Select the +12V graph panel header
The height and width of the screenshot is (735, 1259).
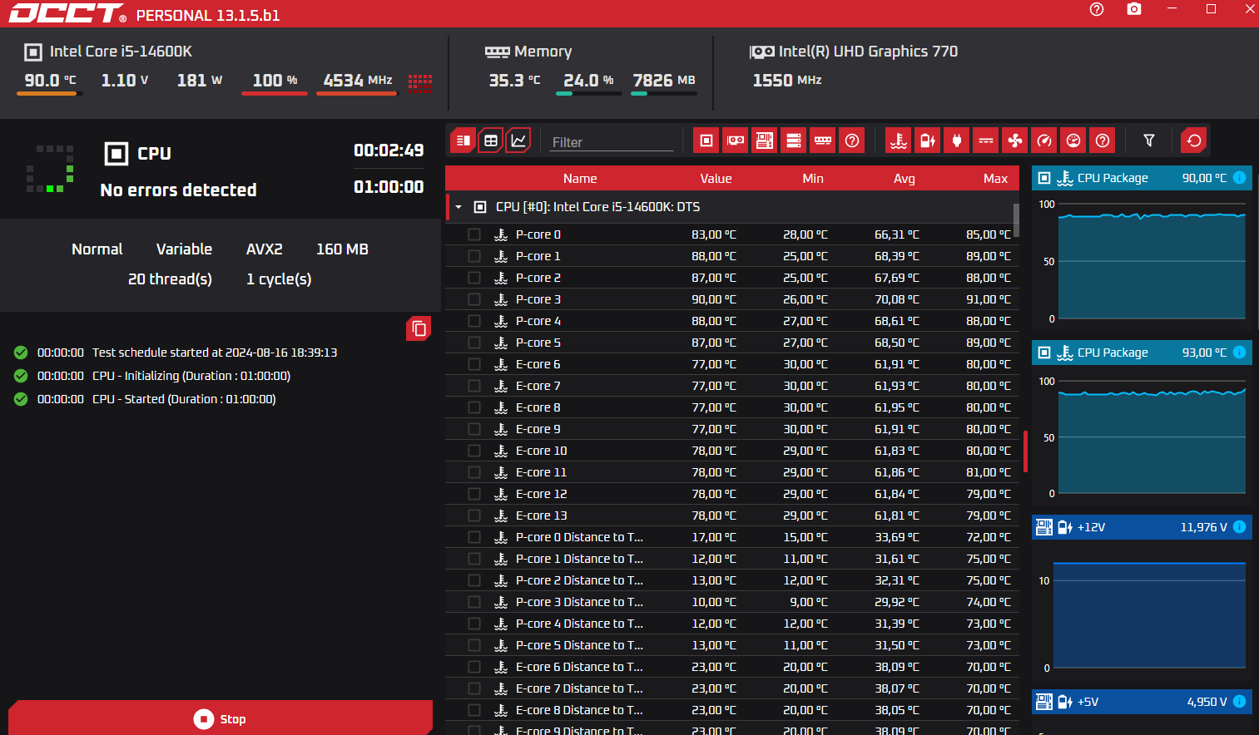click(x=1142, y=527)
